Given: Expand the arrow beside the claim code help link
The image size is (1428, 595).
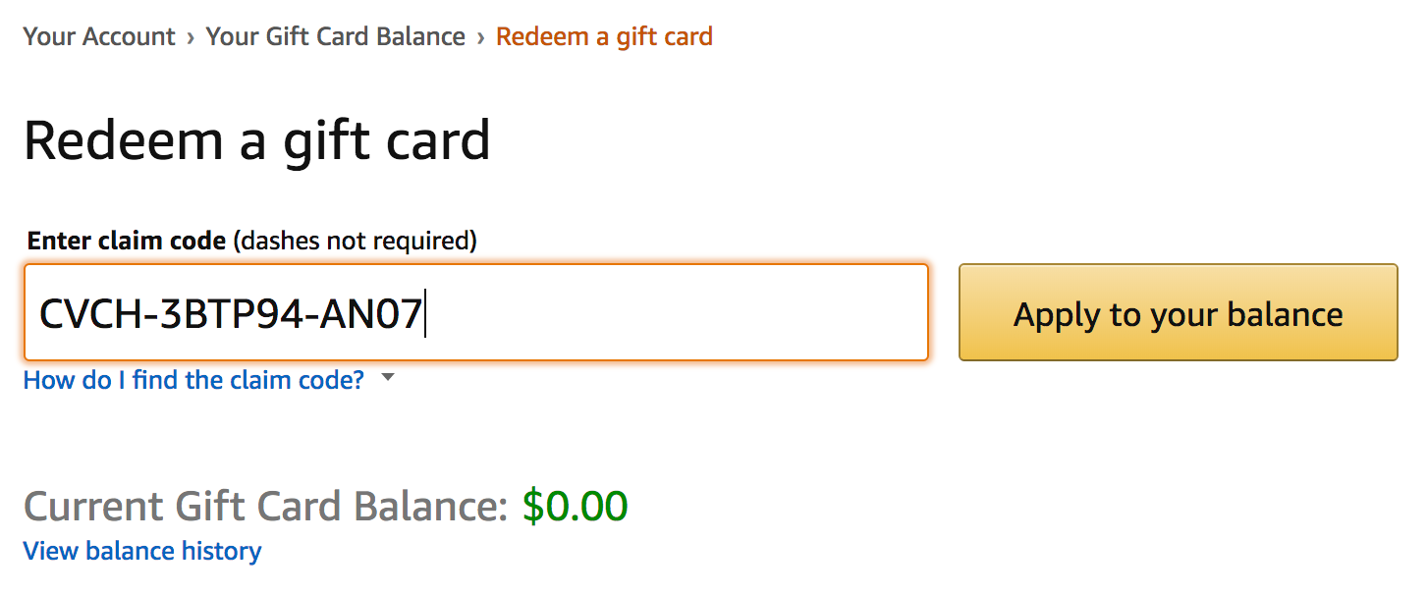Looking at the screenshot, I should [x=388, y=378].
